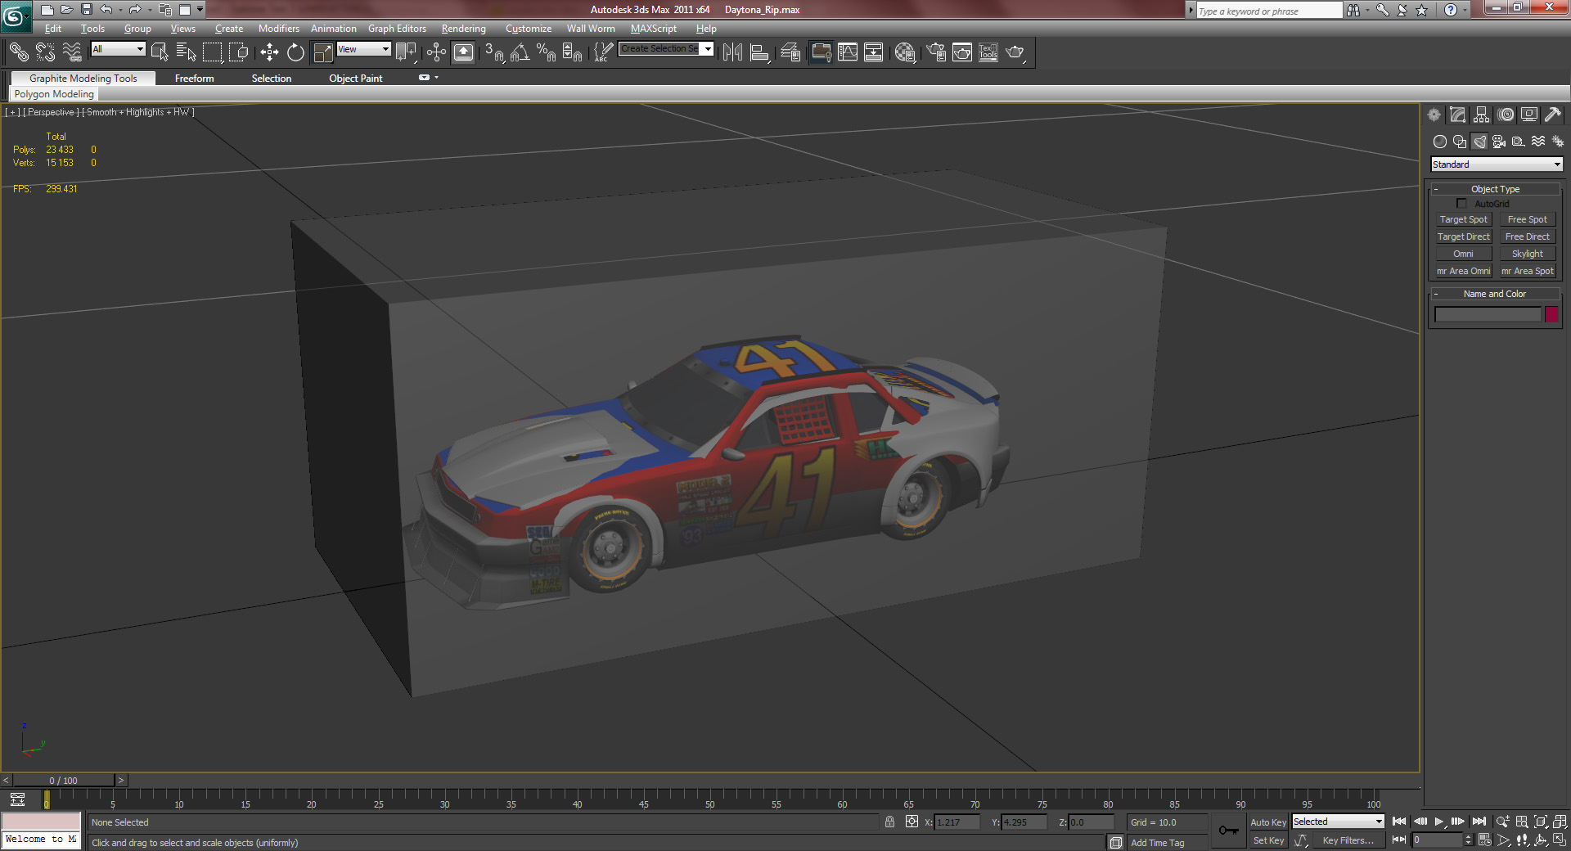Click the Mirror tool icon
The width and height of the screenshot is (1571, 851).
(732, 52)
